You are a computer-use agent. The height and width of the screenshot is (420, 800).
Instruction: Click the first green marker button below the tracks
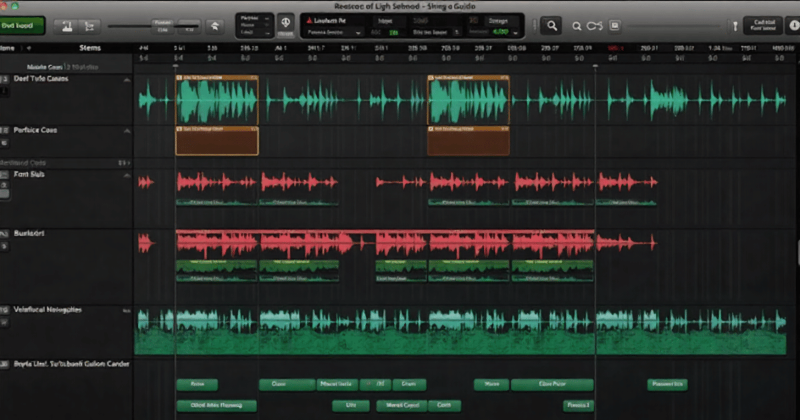coord(197,385)
